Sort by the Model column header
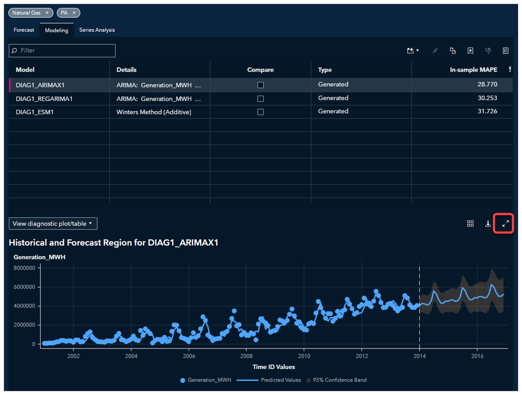The width and height of the screenshot is (522, 395). pos(25,69)
